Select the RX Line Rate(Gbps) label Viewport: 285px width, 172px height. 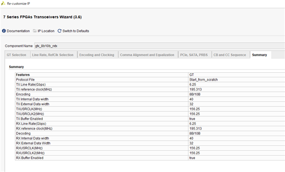(31, 124)
